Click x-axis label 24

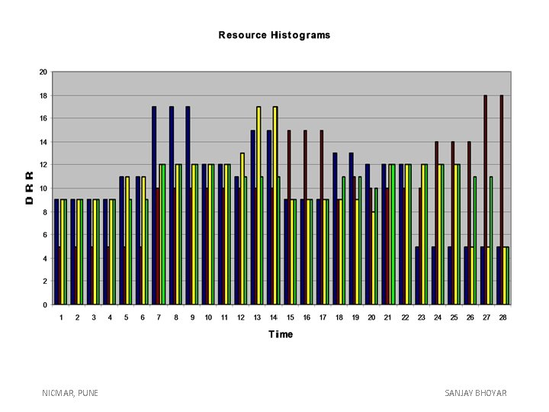coord(438,317)
